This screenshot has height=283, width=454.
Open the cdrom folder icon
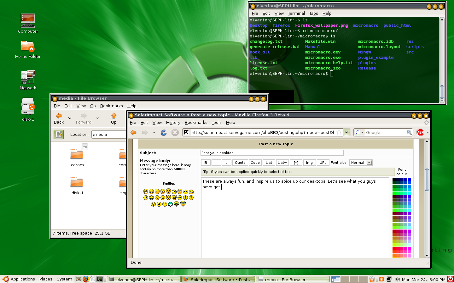[77, 154]
